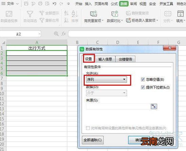Image resolution: width=186 pixels, height=151 pixels.
Task: Select column A header
Action: (x=37, y=42)
